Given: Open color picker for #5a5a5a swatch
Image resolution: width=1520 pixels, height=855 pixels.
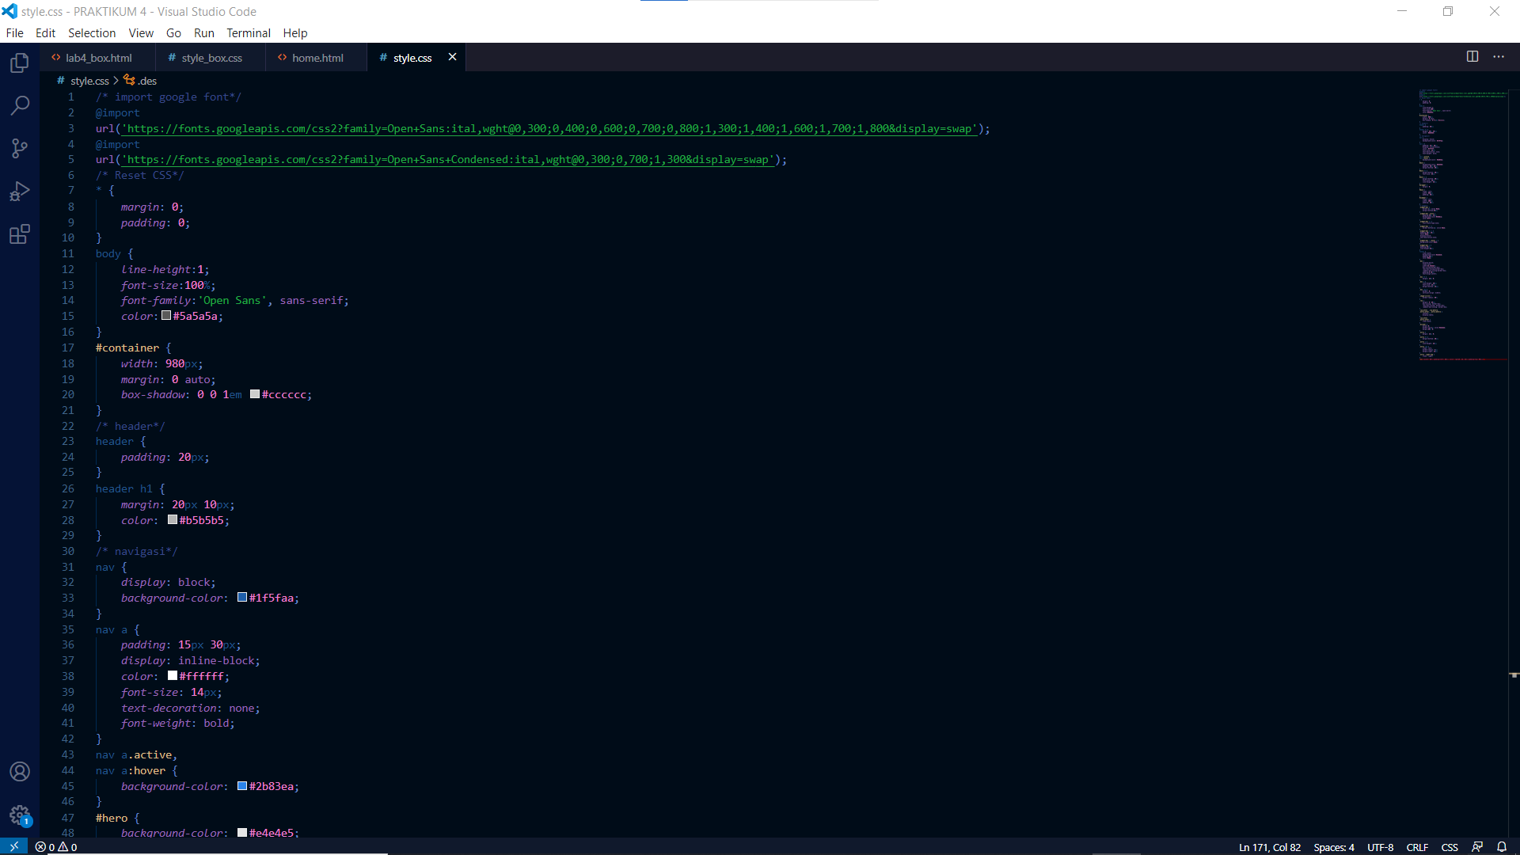Looking at the screenshot, I should [166, 316].
